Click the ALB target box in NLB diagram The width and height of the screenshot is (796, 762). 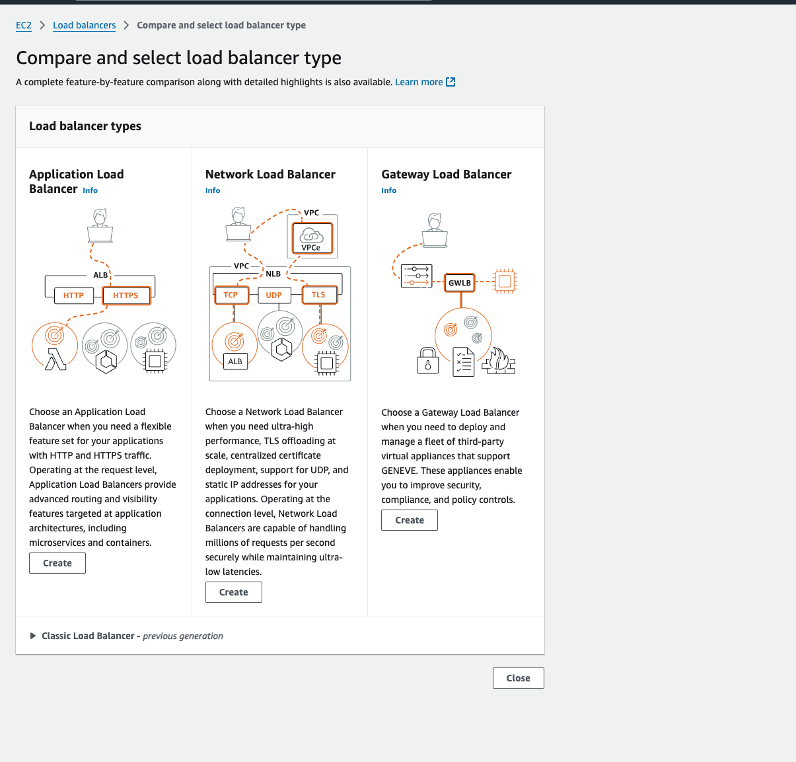[x=235, y=362]
